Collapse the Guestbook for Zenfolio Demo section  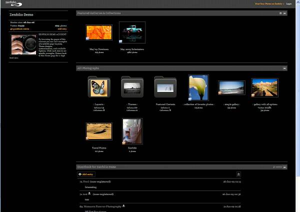[x=284, y=167]
